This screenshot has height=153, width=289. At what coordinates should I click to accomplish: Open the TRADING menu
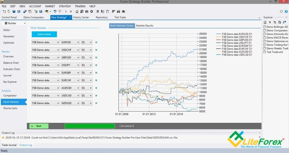click(80, 6)
